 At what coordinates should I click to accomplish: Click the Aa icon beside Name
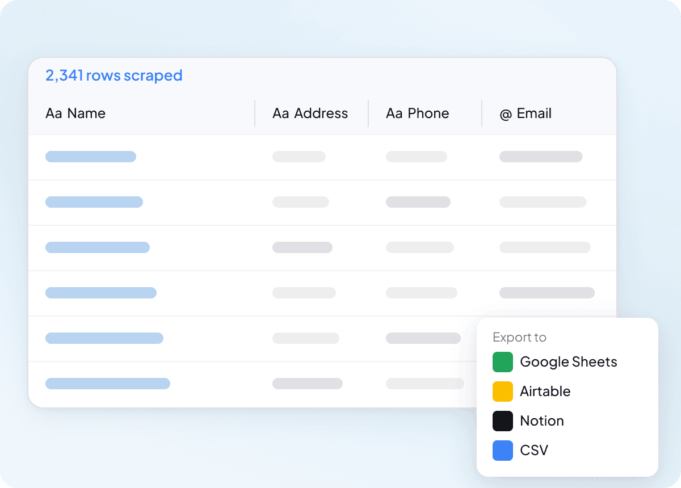pos(54,113)
